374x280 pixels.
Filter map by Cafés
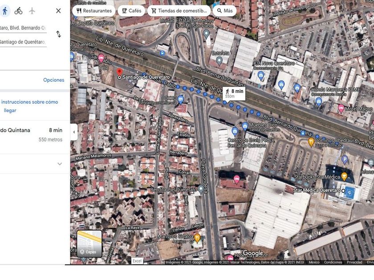point(131,11)
